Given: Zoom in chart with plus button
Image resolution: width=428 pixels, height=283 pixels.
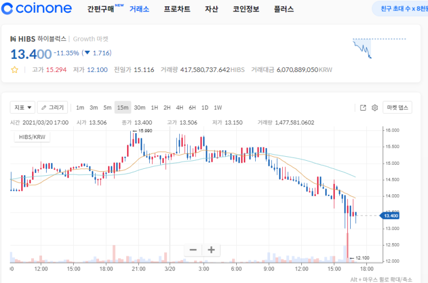Looking at the screenshot, I should tap(211, 250).
